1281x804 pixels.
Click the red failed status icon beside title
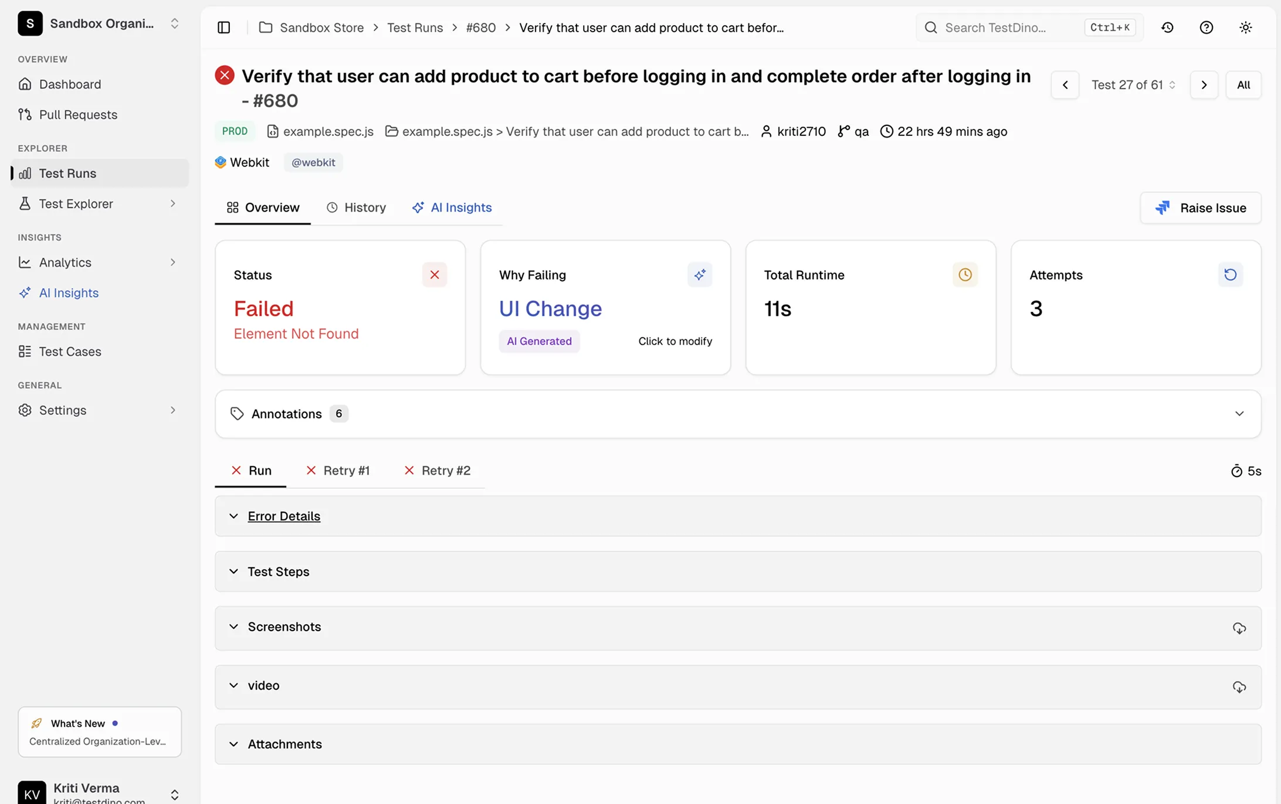coord(225,76)
